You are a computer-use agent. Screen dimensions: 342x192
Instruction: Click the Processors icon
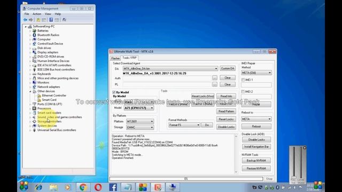[34, 108]
